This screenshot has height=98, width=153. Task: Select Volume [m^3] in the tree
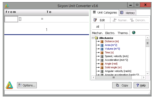coord(112,49)
